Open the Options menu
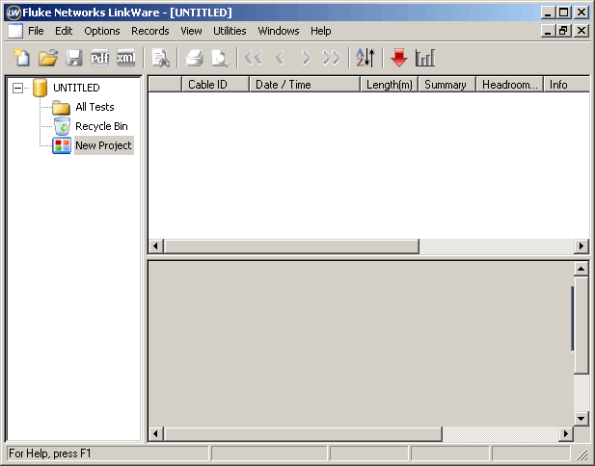 pyautogui.click(x=102, y=31)
